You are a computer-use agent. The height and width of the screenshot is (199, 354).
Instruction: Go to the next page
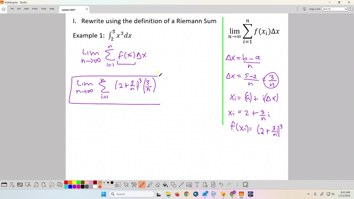pyautogui.click(x=44, y=185)
